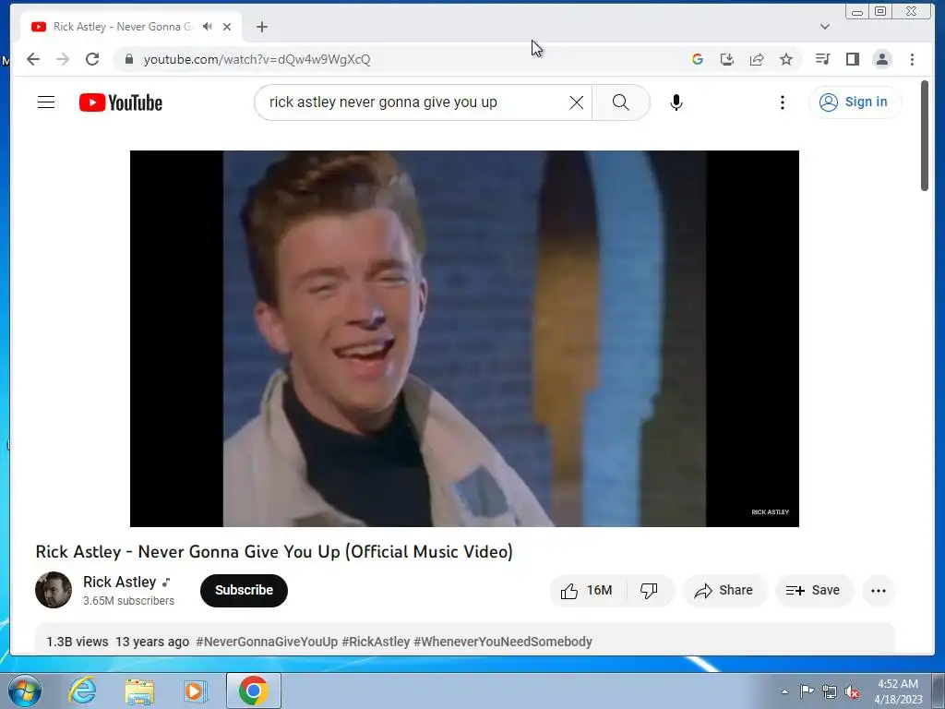This screenshot has width=945, height=709.
Task: Subscribe to Rick Astley
Action: click(x=244, y=590)
